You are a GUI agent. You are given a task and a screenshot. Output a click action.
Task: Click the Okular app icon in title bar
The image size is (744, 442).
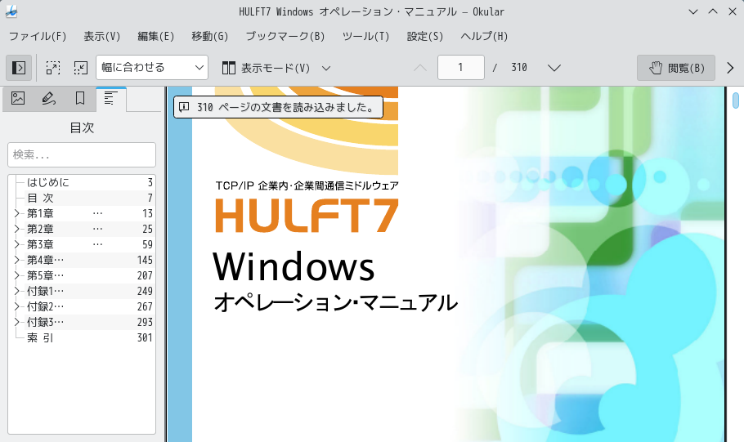11,12
